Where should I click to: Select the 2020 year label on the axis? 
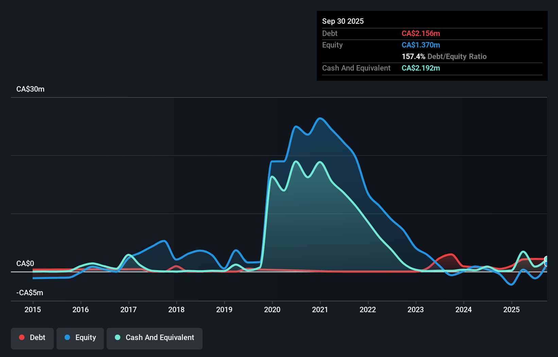272,309
